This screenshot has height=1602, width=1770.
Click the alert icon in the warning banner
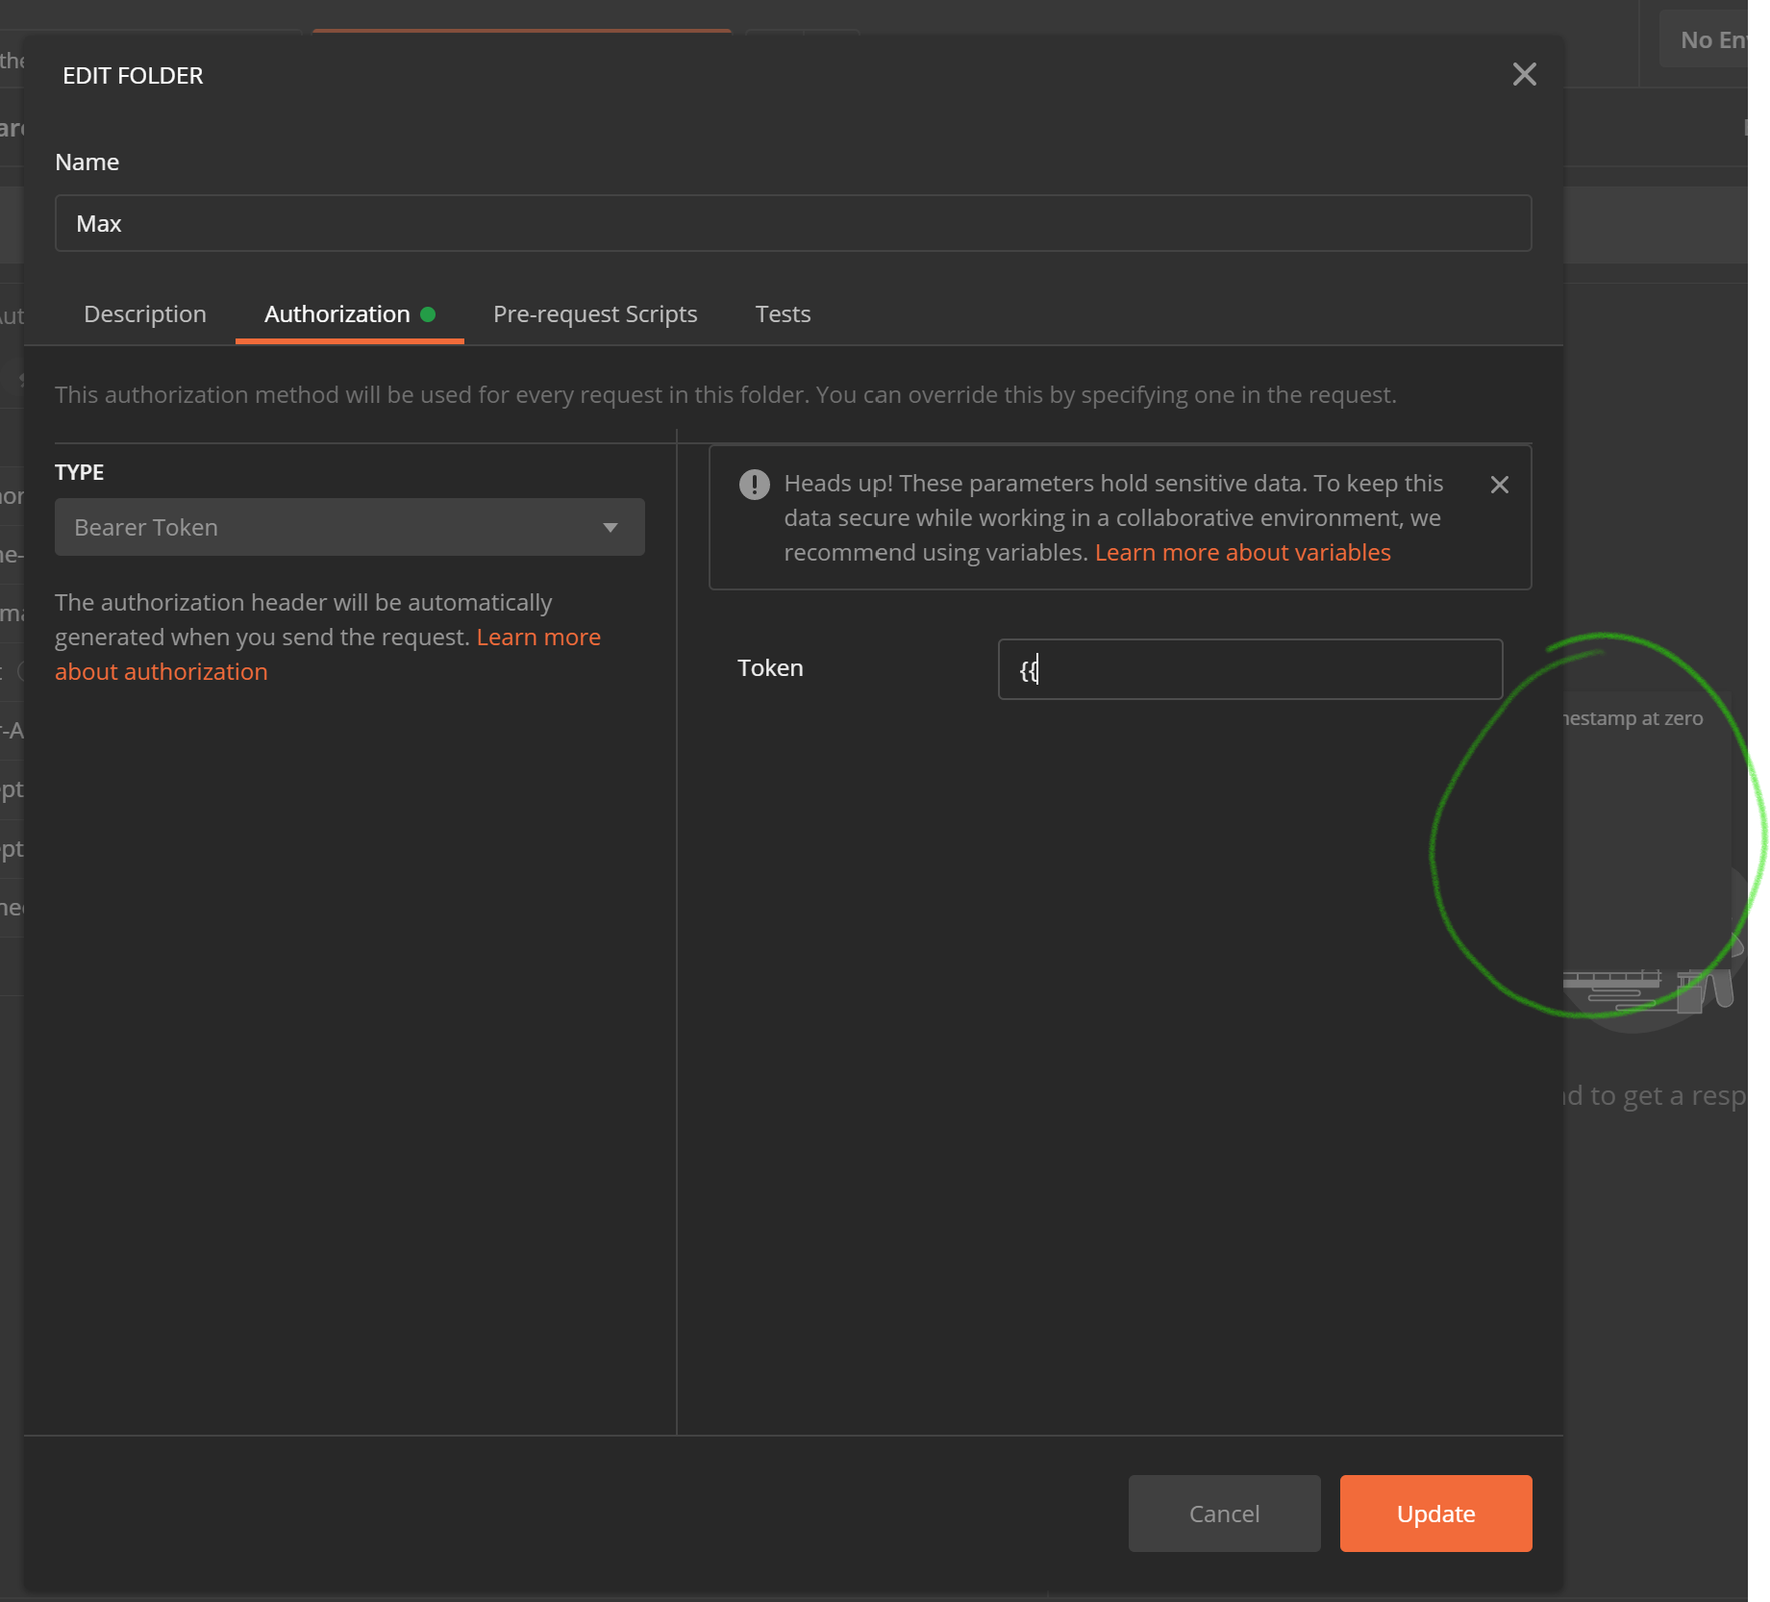coord(755,485)
